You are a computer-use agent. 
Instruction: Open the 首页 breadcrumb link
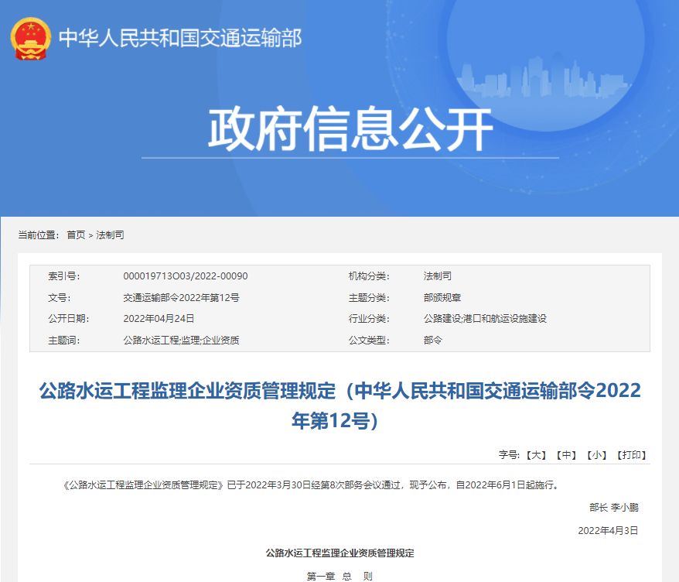click(77, 233)
